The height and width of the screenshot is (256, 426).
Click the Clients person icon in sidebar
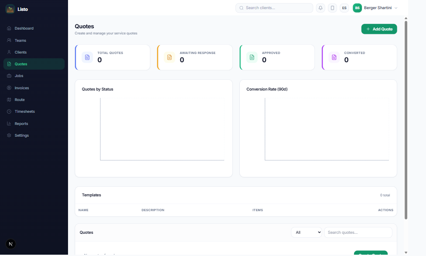(9, 52)
